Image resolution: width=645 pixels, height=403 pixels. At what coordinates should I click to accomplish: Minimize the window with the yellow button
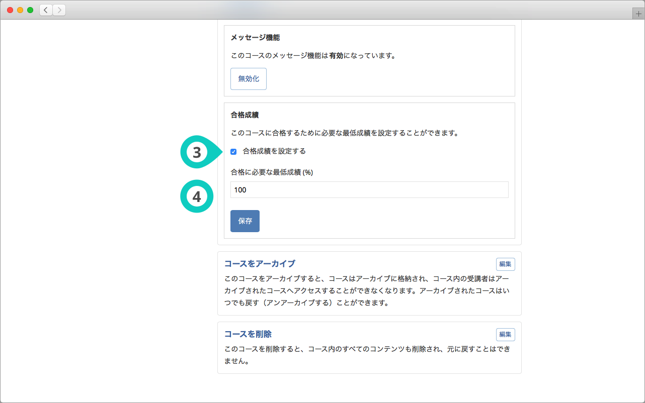[20, 10]
